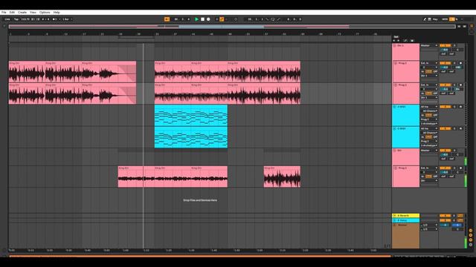
Task: Open Master track top 1/2 output dropdown
Action: (x=429, y=225)
